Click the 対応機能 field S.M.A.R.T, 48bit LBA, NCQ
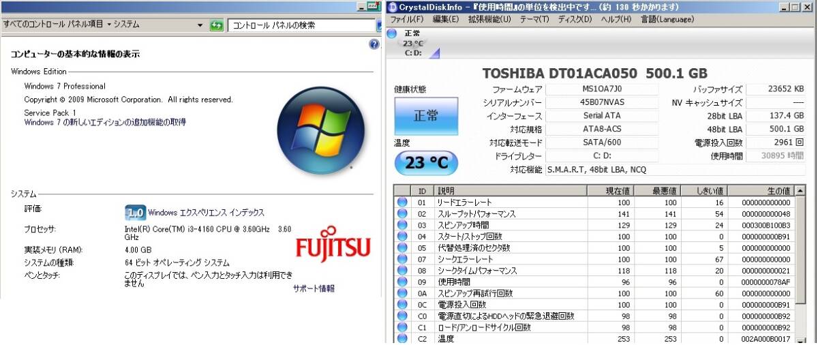Image resolution: width=818 pixels, height=345 pixels. tap(676, 169)
